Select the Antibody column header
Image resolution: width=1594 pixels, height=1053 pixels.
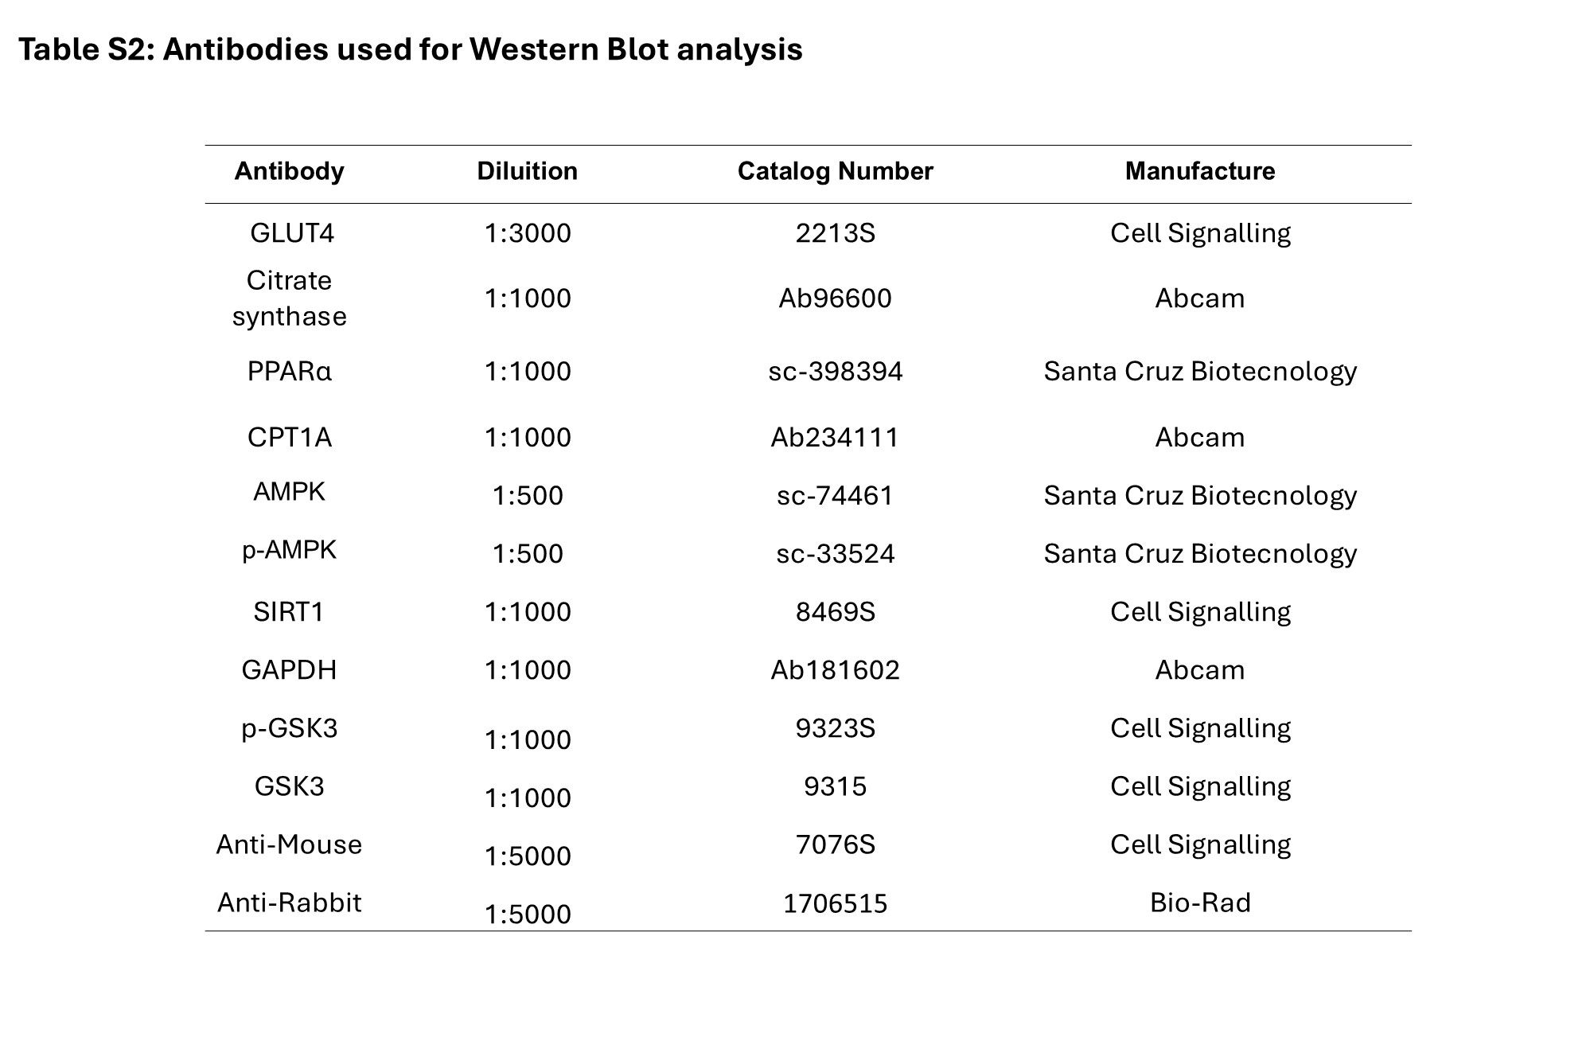[x=289, y=171]
